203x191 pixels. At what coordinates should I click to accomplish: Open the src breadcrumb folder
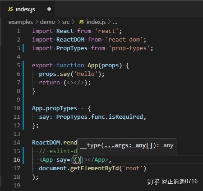click(x=66, y=22)
